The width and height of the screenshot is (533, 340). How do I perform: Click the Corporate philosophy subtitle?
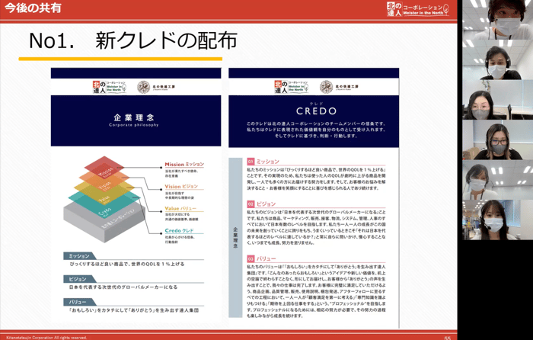click(133, 125)
